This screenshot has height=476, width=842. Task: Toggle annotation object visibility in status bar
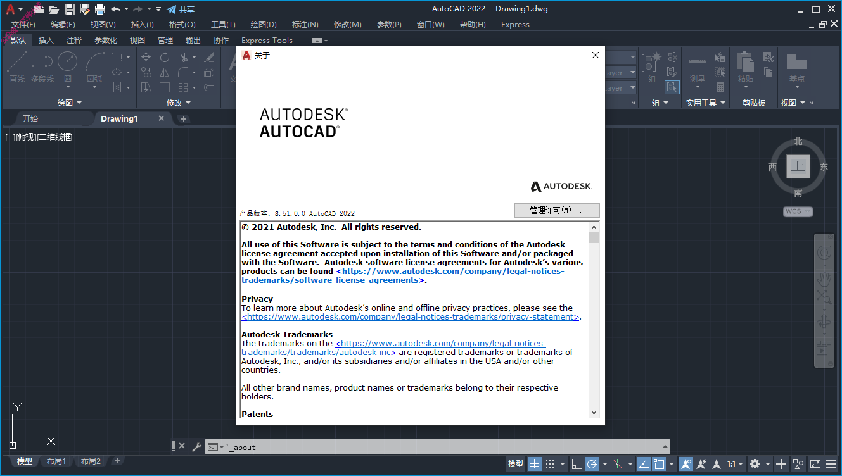(x=686, y=463)
